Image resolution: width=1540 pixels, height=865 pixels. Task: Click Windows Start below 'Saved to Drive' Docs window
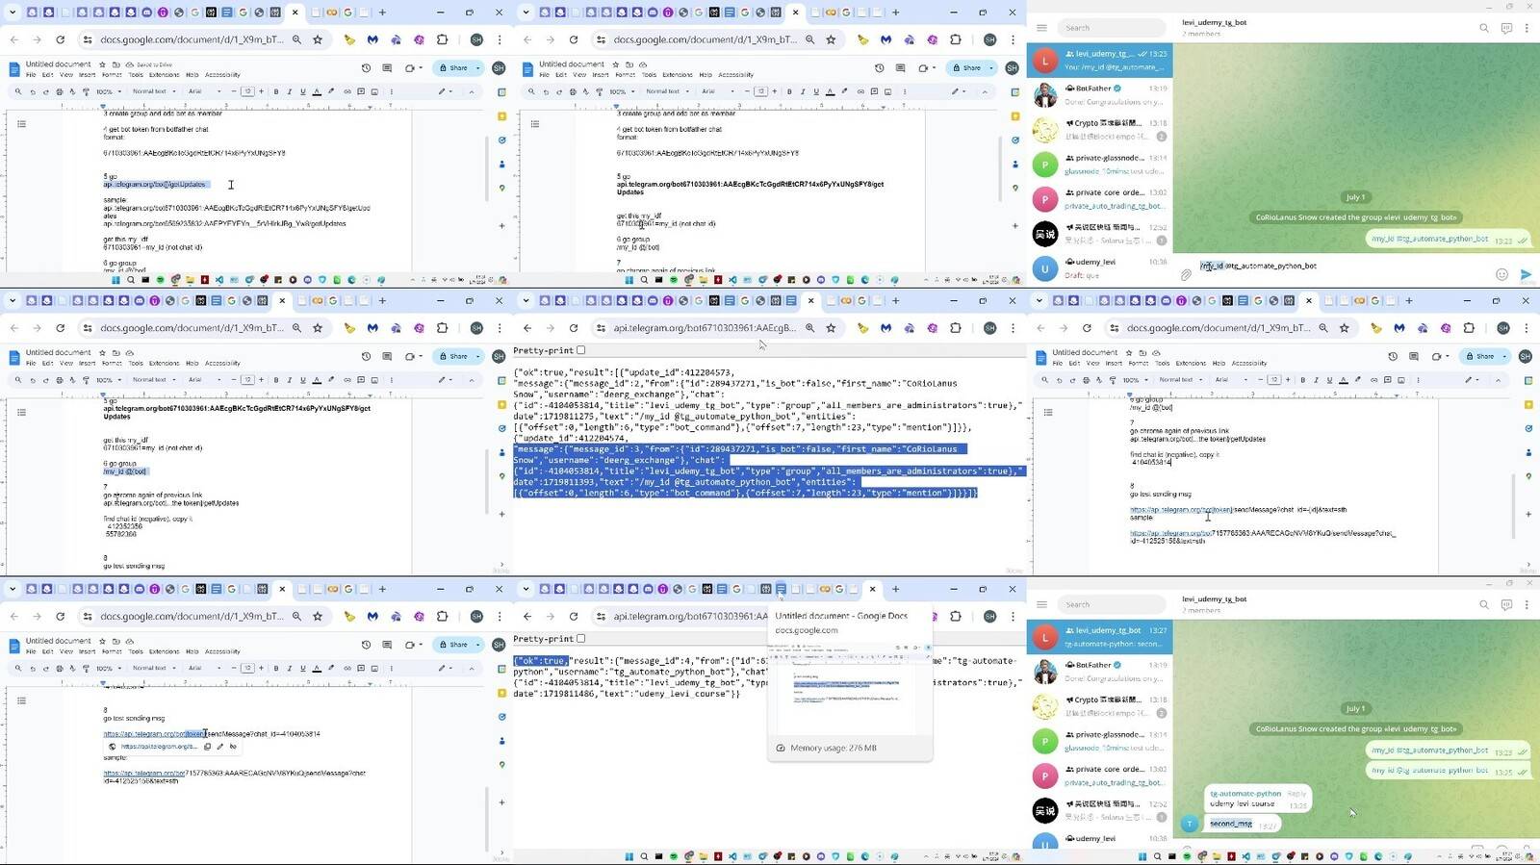[x=116, y=280]
